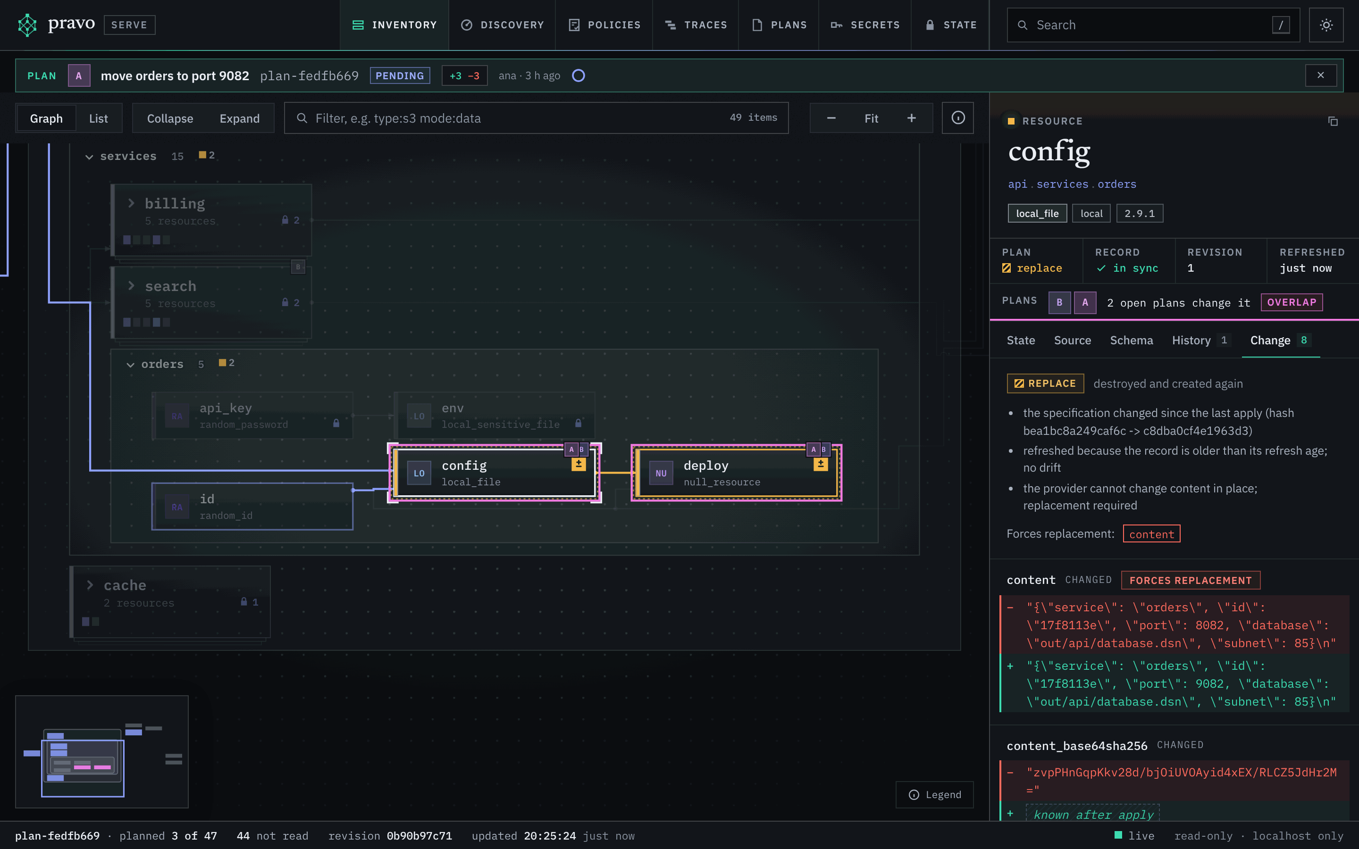The width and height of the screenshot is (1359, 849).
Task: Collapse the orders group
Action: tap(130, 365)
